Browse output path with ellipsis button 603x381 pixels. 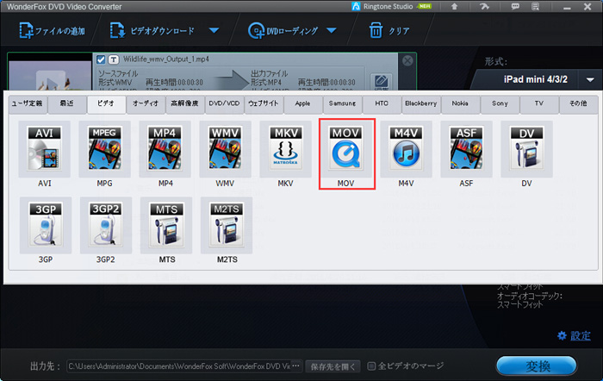(295, 366)
